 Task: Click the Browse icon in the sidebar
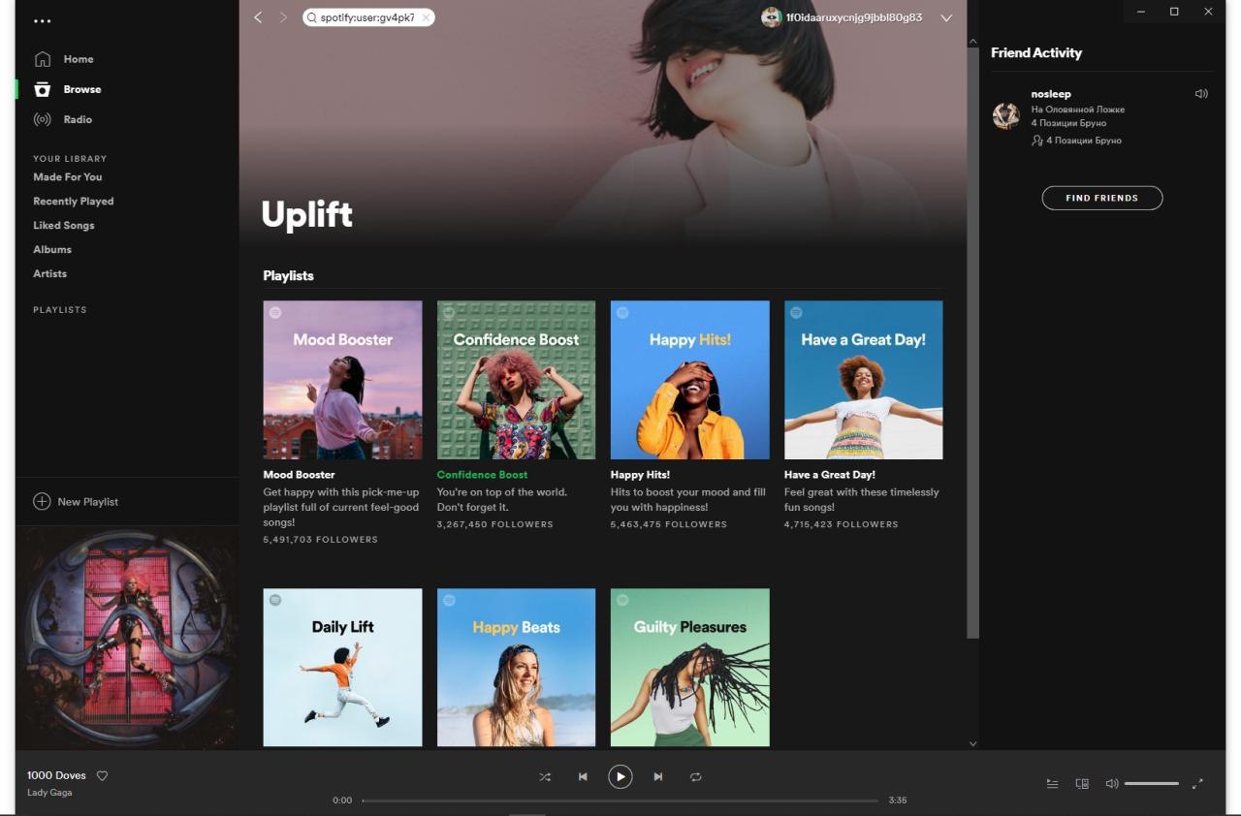click(42, 89)
